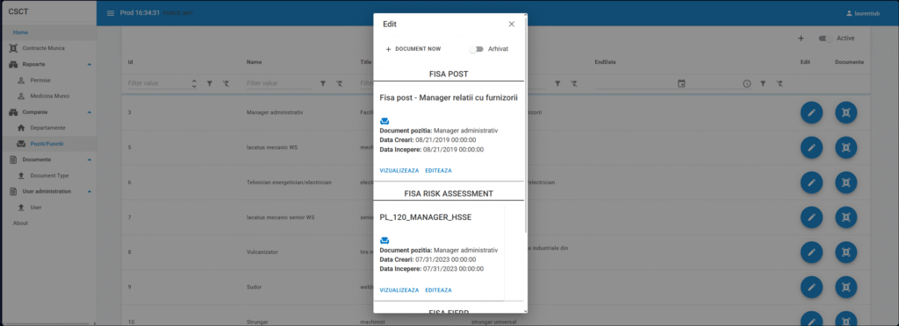Click the Edit dialog vertical scrollbar
The height and width of the screenshot is (326, 899).
point(526,126)
